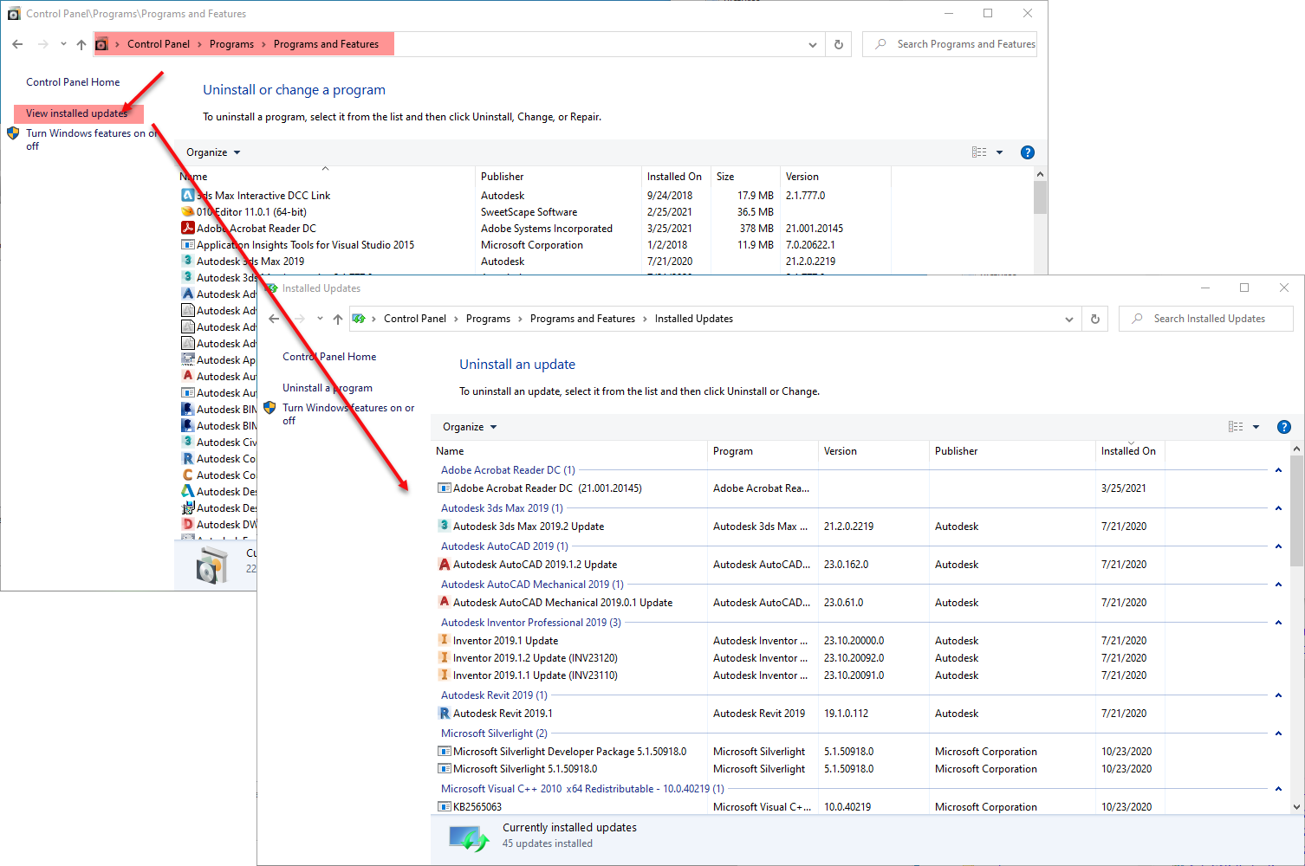
Task: Sort updates by Installed On column
Action: (1128, 451)
